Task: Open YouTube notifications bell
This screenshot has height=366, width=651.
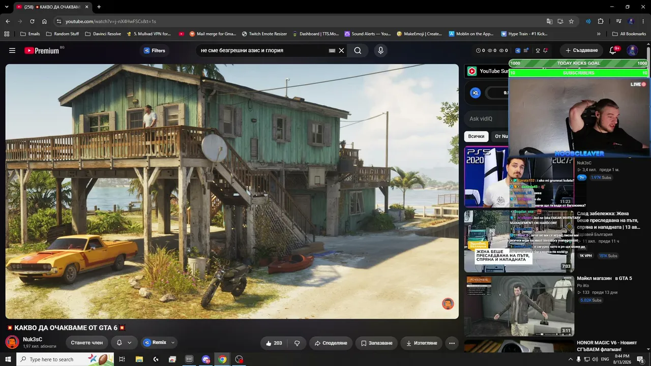Action: point(613,50)
